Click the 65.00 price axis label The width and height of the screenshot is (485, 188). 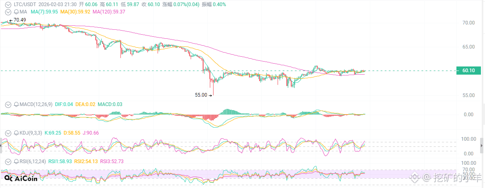468,47
